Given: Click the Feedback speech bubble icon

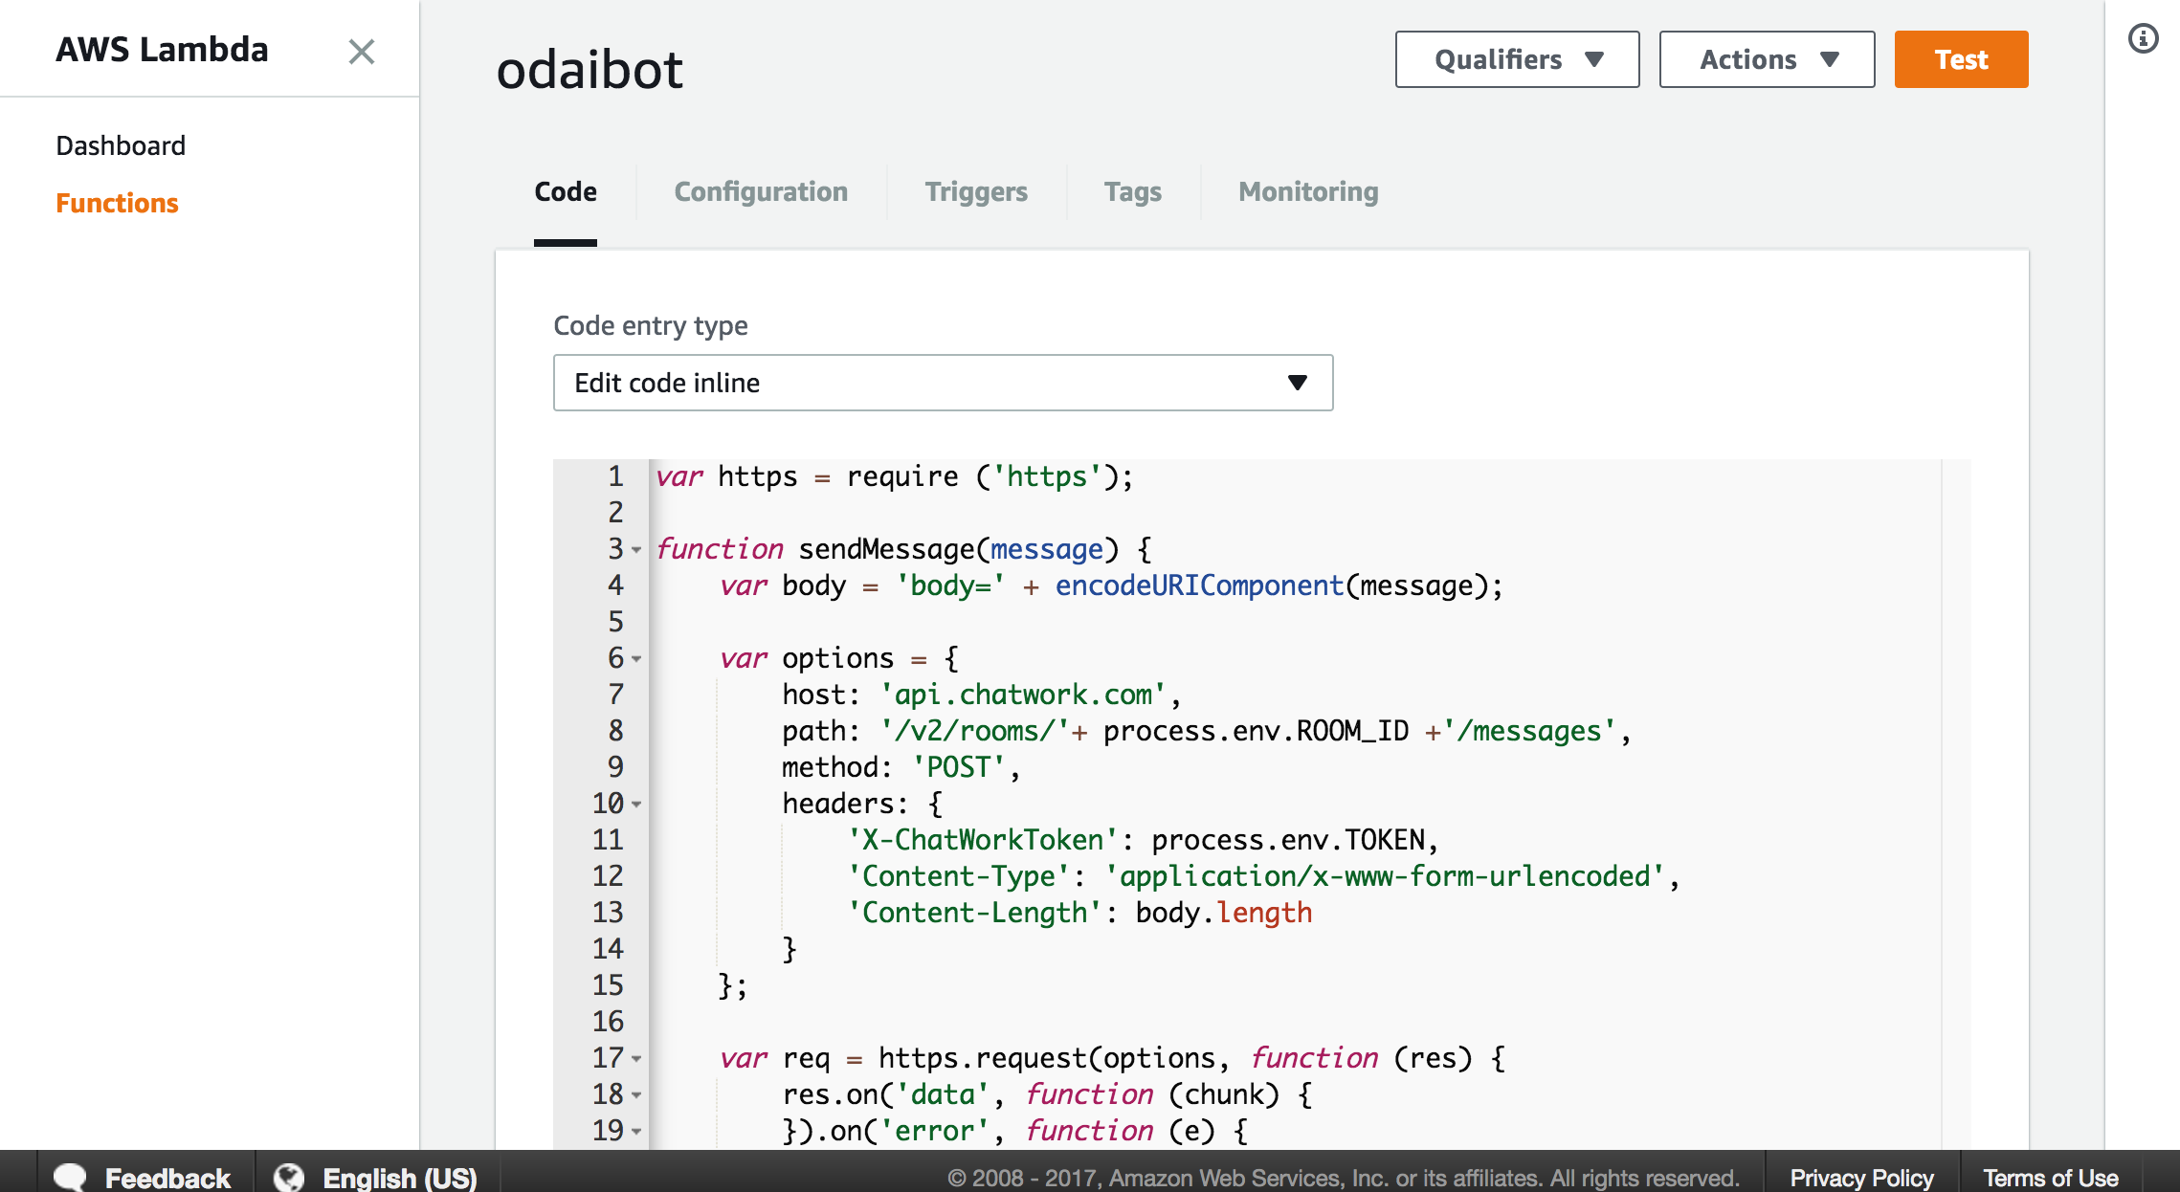Looking at the screenshot, I should click(70, 1177).
